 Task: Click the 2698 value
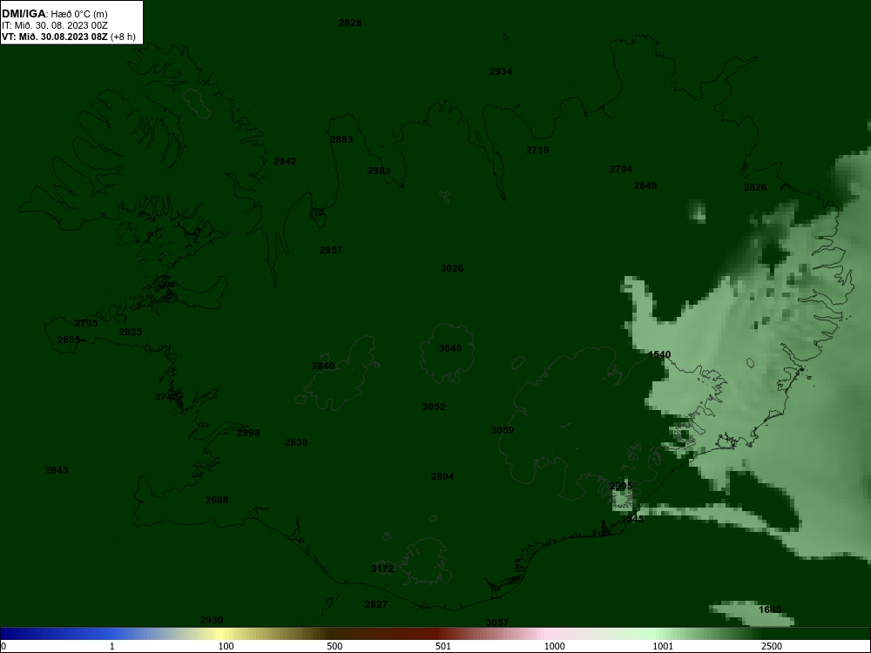(x=217, y=500)
